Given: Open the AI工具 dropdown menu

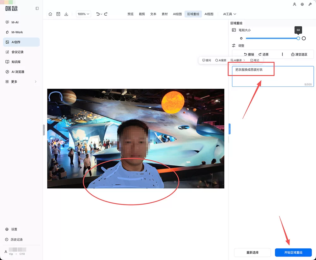Looking at the screenshot, I should click(229, 14).
